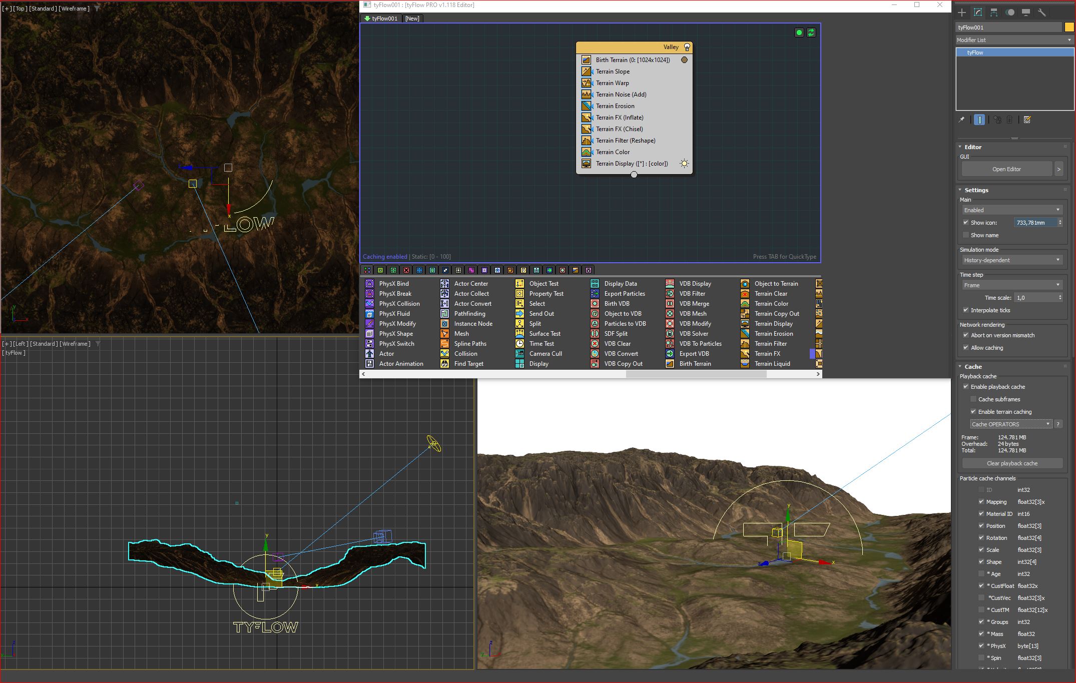1076x683 pixels.
Task: Click the yellow object color swatch
Action: point(1069,28)
